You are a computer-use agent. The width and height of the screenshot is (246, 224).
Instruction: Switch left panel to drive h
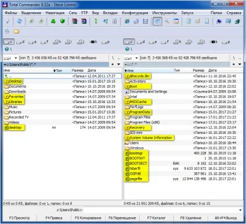click(57, 42)
